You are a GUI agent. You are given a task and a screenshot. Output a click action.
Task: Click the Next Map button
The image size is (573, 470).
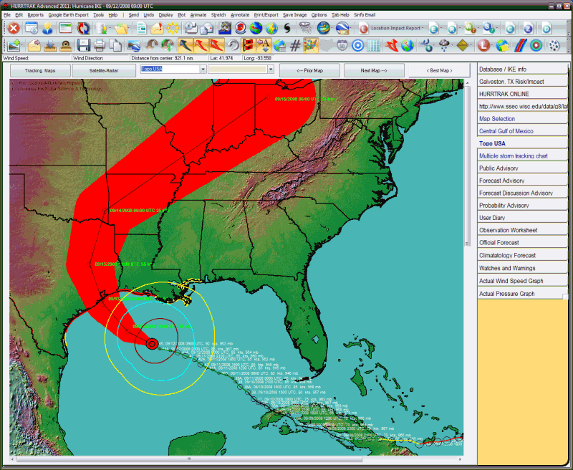(x=373, y=71)
